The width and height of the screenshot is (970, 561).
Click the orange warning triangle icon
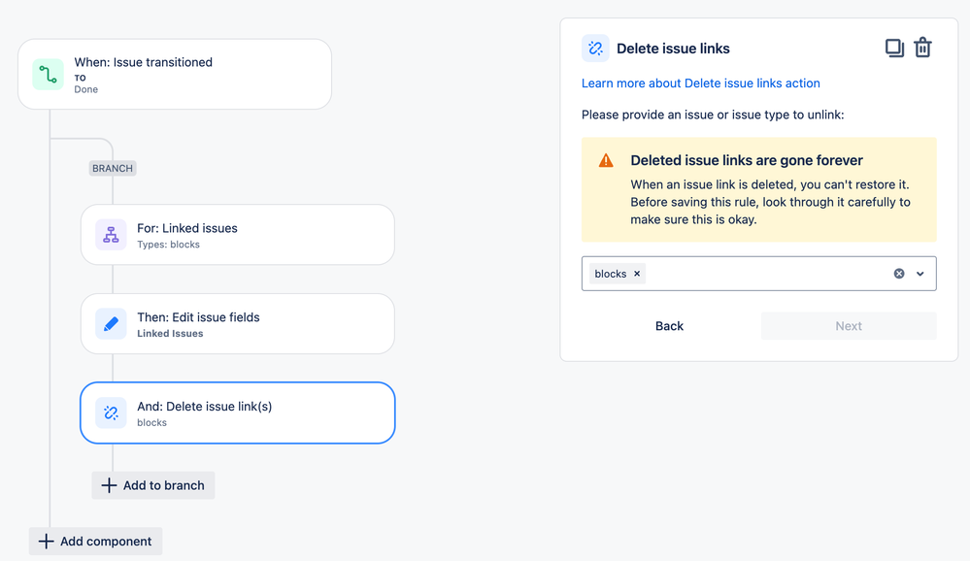[x=606, y=161]
